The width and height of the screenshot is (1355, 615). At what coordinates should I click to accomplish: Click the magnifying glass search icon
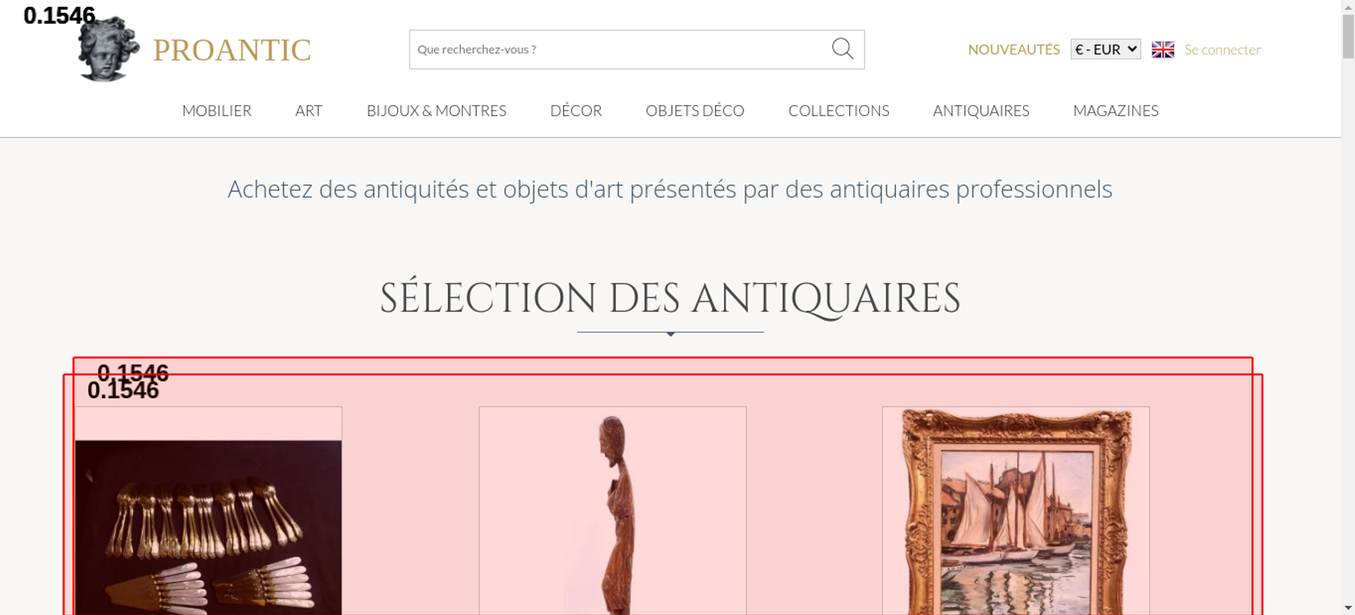[842, 49]
